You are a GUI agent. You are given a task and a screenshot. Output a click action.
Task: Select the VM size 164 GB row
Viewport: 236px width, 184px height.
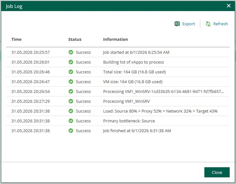click(118, 82)
